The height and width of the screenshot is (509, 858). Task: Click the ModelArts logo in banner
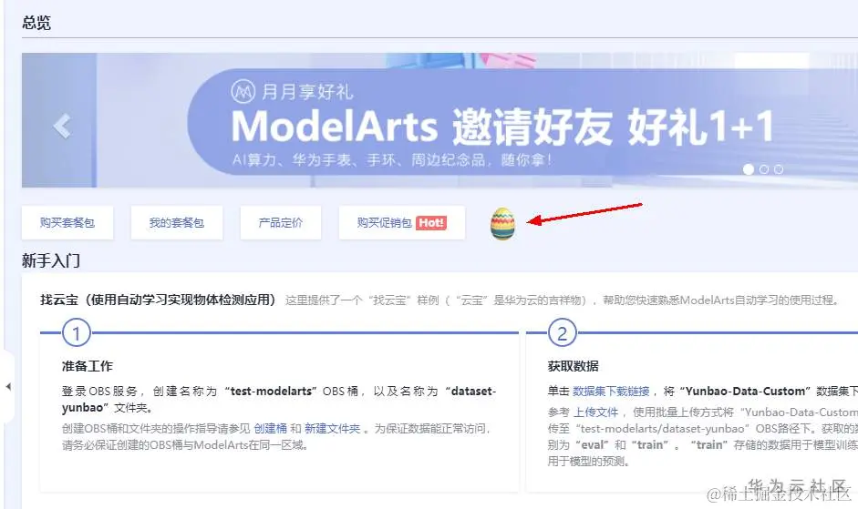243,92
